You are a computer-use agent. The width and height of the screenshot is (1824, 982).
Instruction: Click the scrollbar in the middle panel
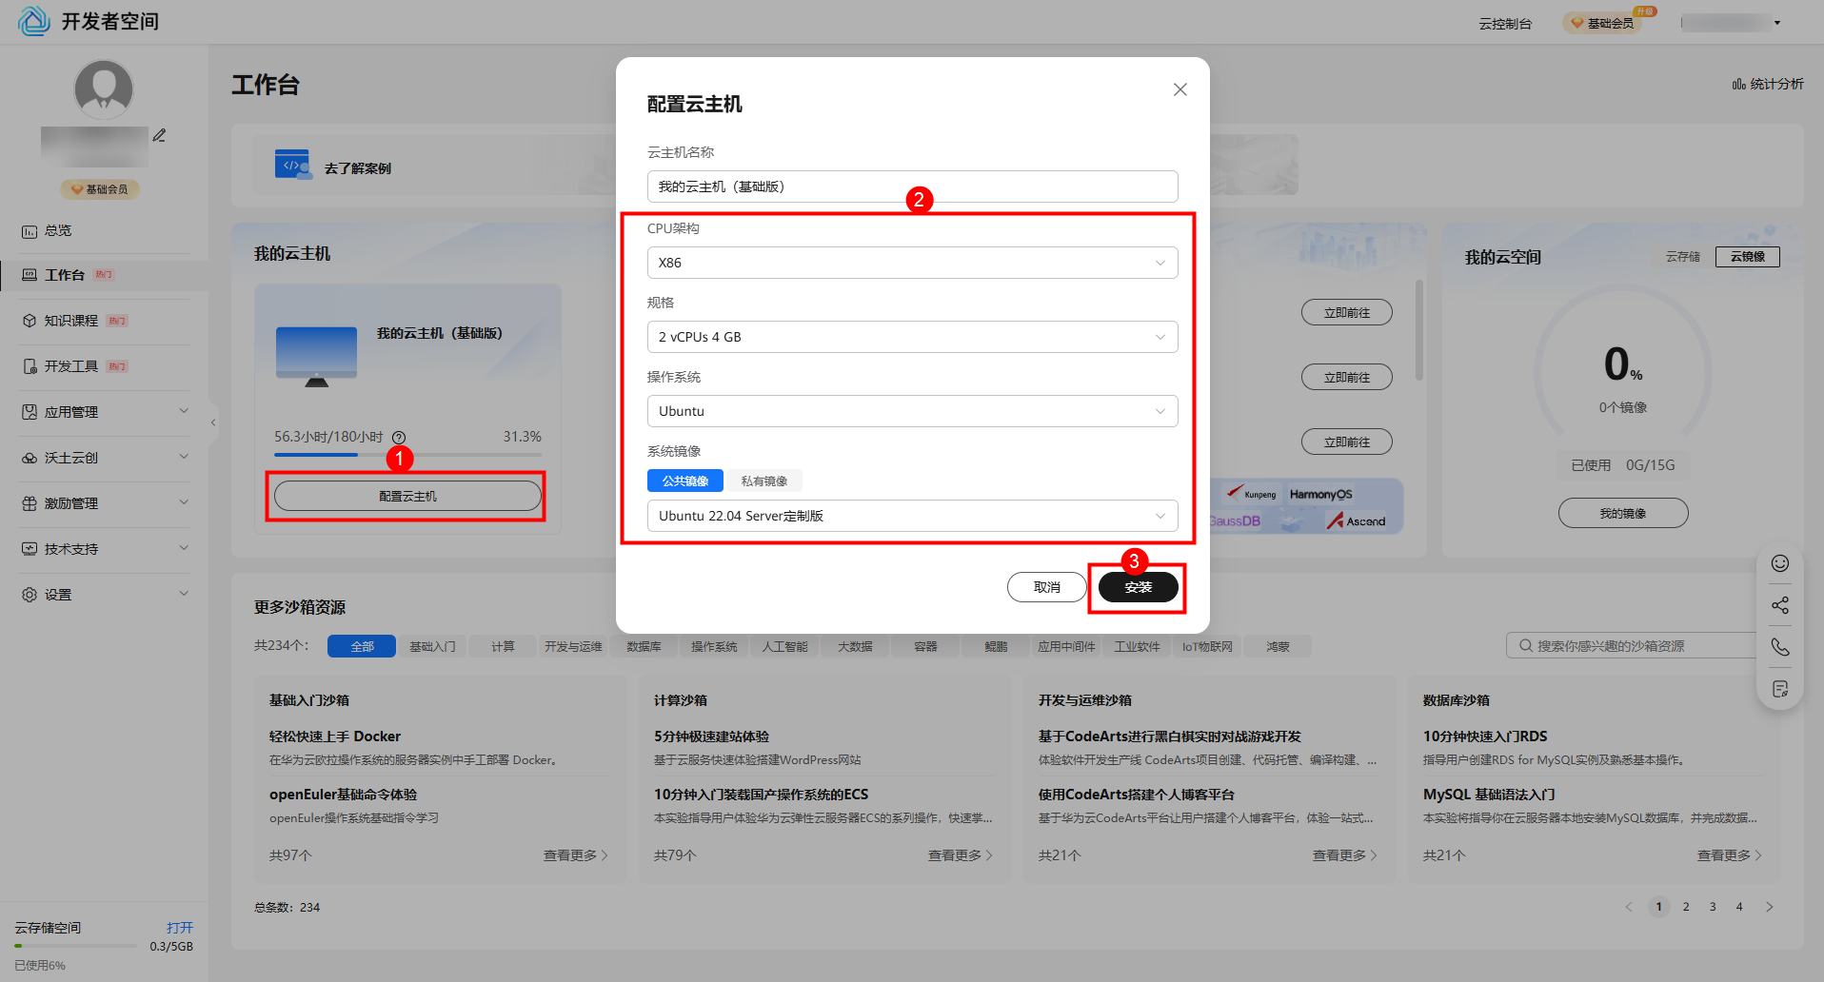1419,329
